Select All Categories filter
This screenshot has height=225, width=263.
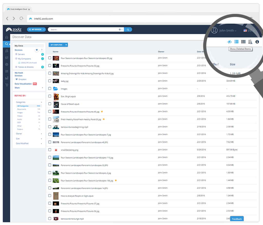(29, 106)
